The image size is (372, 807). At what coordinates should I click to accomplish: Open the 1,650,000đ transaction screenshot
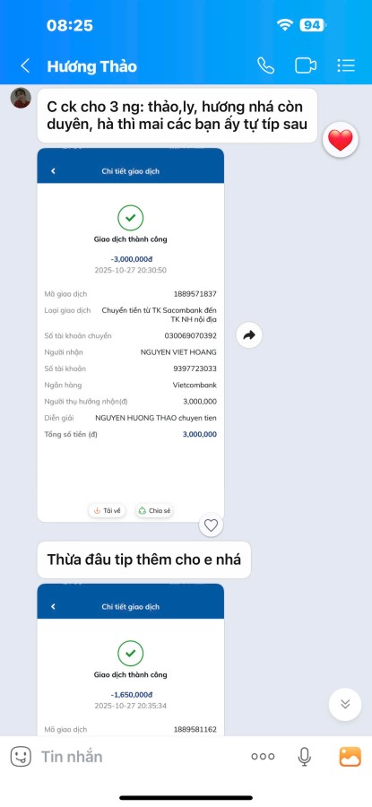click(x=131, y=660)
